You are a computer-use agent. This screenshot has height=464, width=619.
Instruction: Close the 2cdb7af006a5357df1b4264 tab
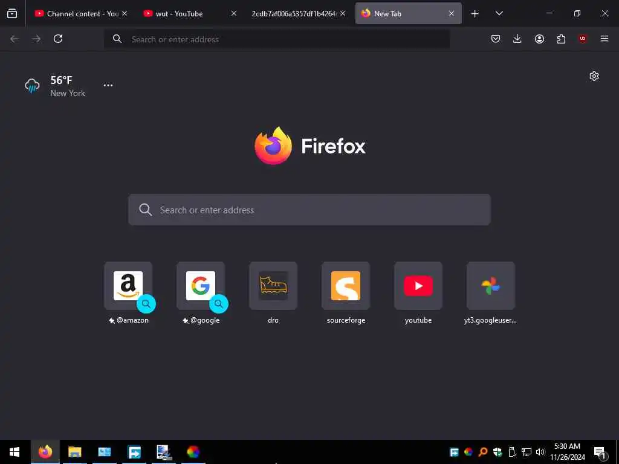[x=343, y=13]
